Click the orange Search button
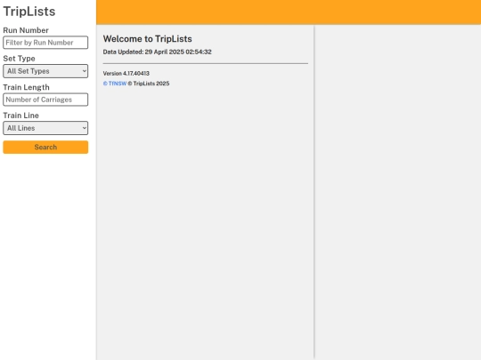 (x=45, y=148)
